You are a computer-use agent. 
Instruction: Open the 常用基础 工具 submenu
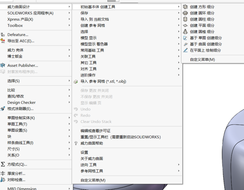[x=127, y=50]
